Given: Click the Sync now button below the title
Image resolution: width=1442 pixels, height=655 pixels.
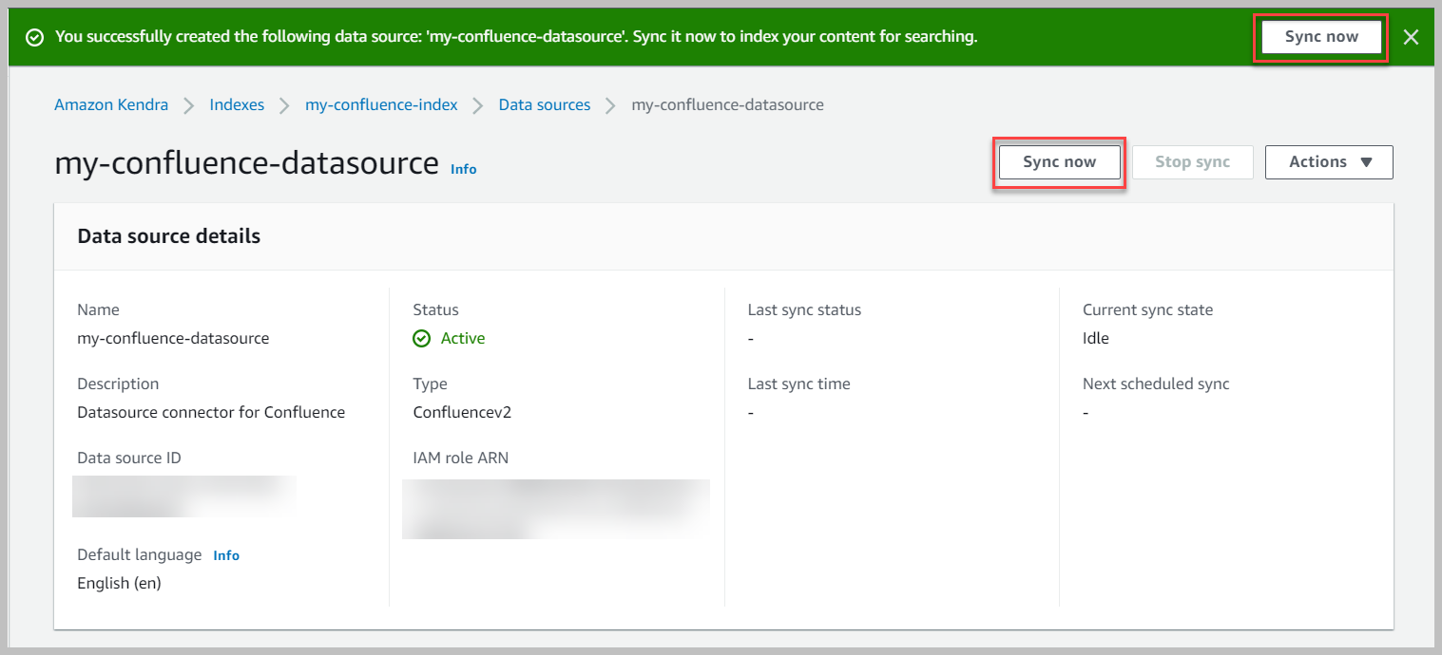Looking at the screenshot, I should point(1058,161).
